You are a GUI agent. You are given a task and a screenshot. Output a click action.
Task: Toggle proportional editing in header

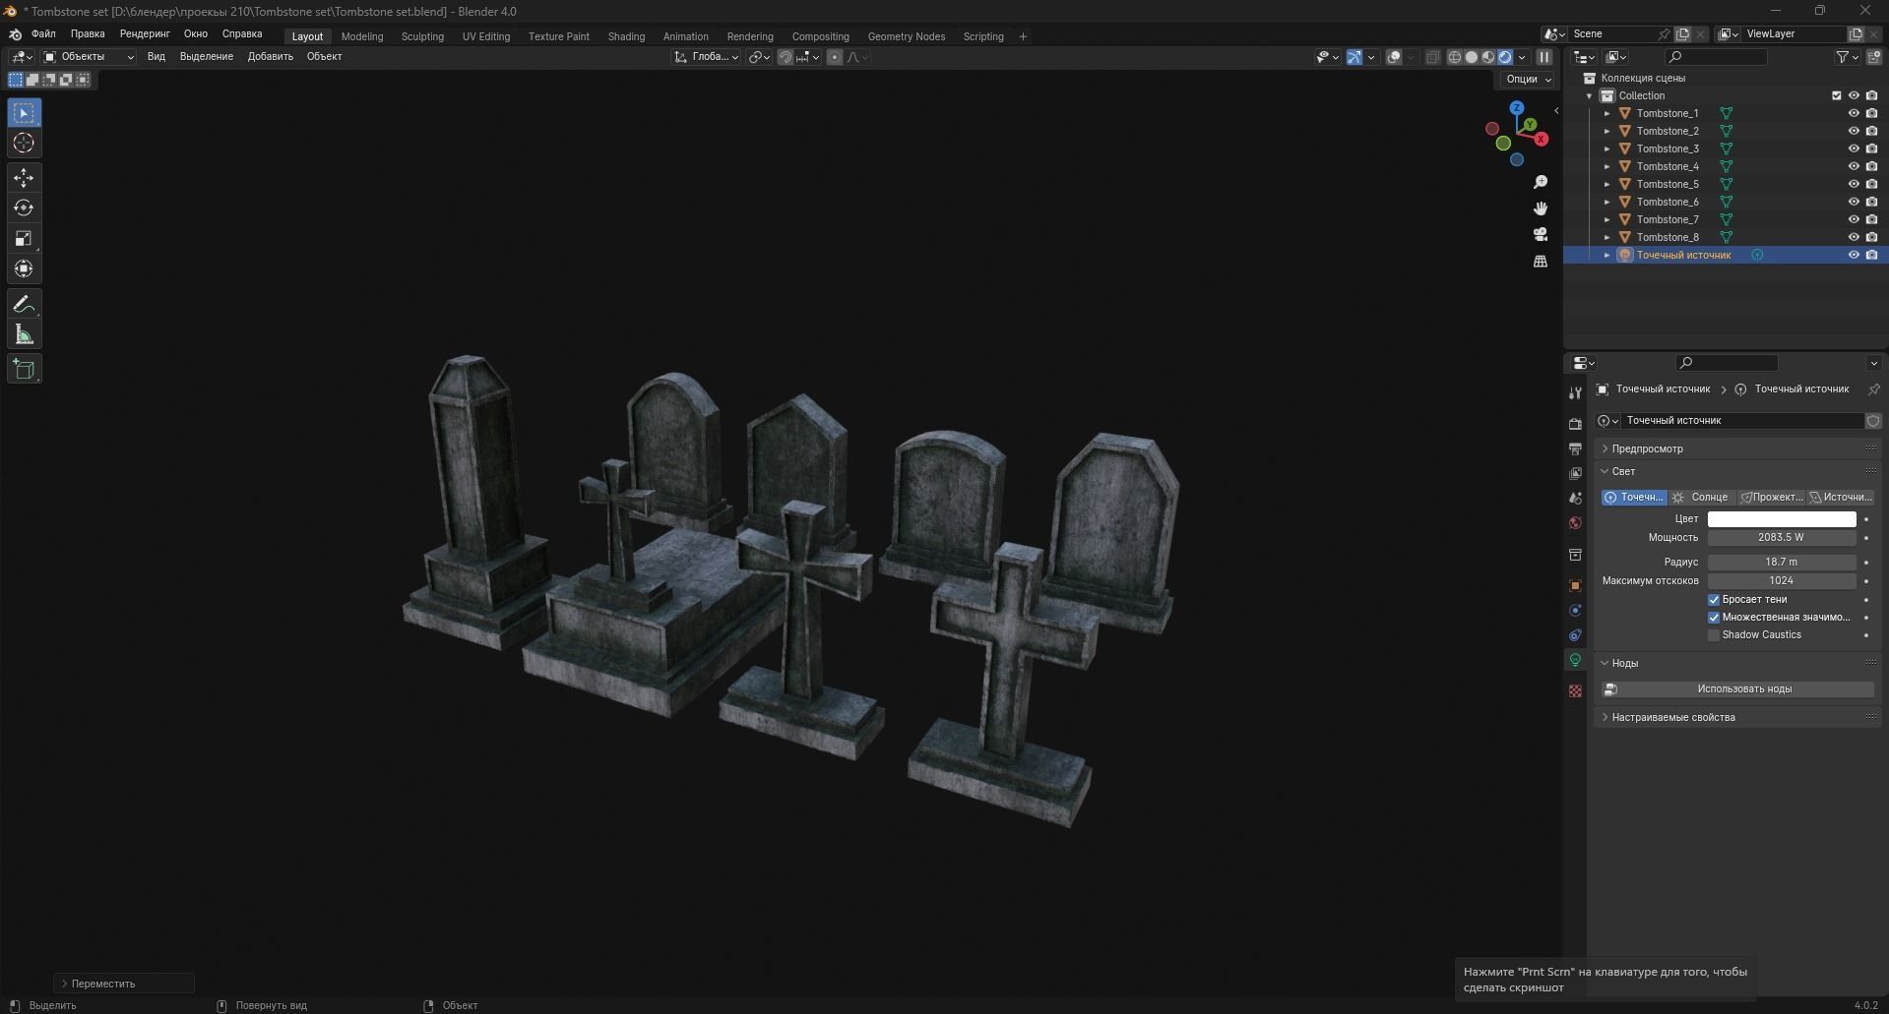pyautogui.click(x=835, y=57)
